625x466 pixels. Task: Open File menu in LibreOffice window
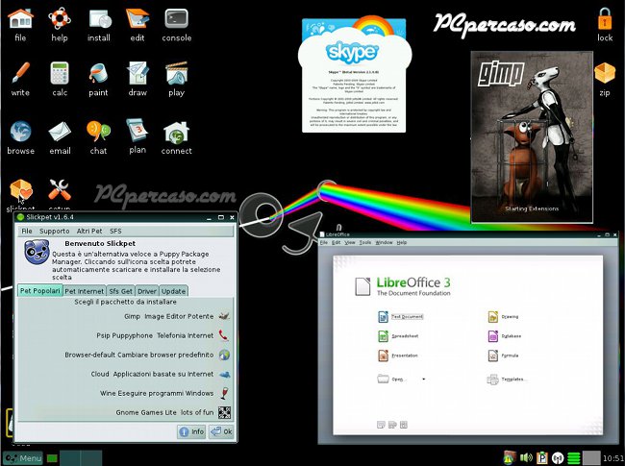pyautogui.click(x=324, y=242)
